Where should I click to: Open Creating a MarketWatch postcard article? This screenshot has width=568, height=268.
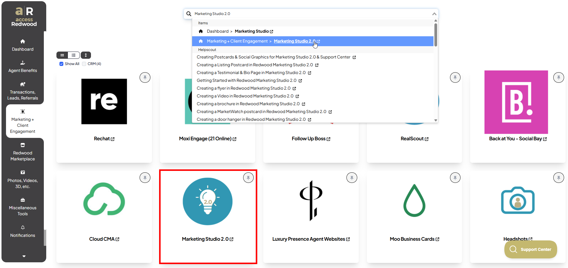click(261, 112)
